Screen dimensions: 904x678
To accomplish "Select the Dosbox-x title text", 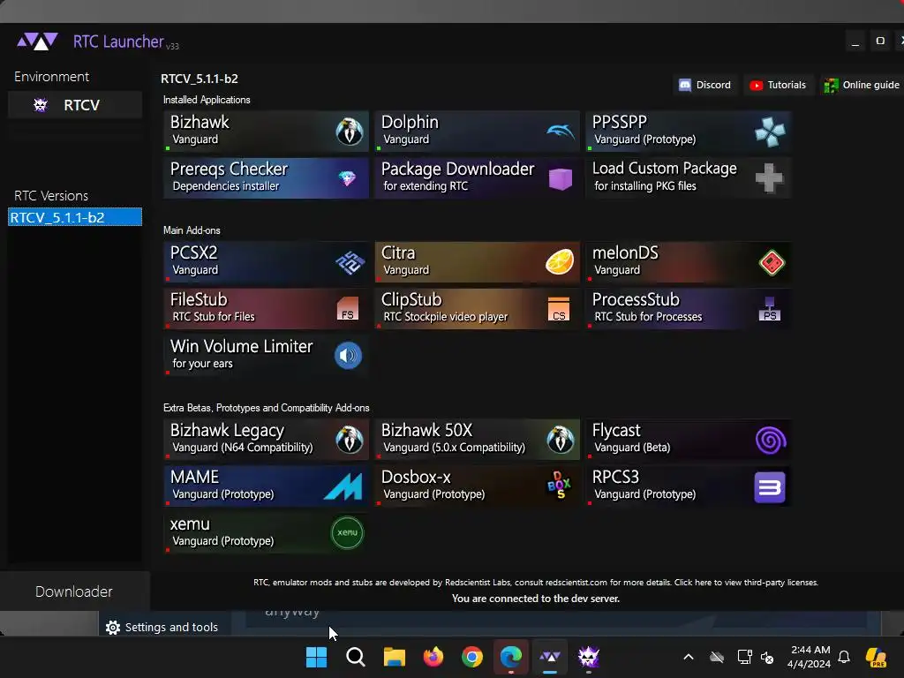I will pyautogui.click(x=417, y=477).
